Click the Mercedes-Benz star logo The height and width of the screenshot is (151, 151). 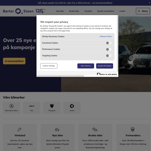point(12,106)
